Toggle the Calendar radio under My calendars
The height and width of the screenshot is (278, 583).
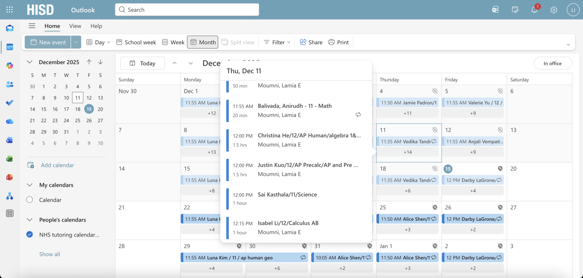click(30, 200)
